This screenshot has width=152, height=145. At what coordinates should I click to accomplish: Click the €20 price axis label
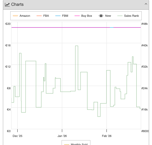tap(8, 24)
